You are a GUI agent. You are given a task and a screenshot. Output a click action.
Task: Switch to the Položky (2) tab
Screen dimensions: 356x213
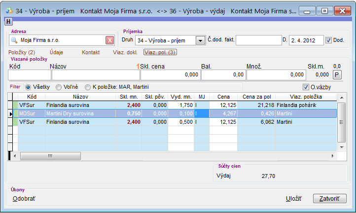pyautogui.click(x=22, y=52)
